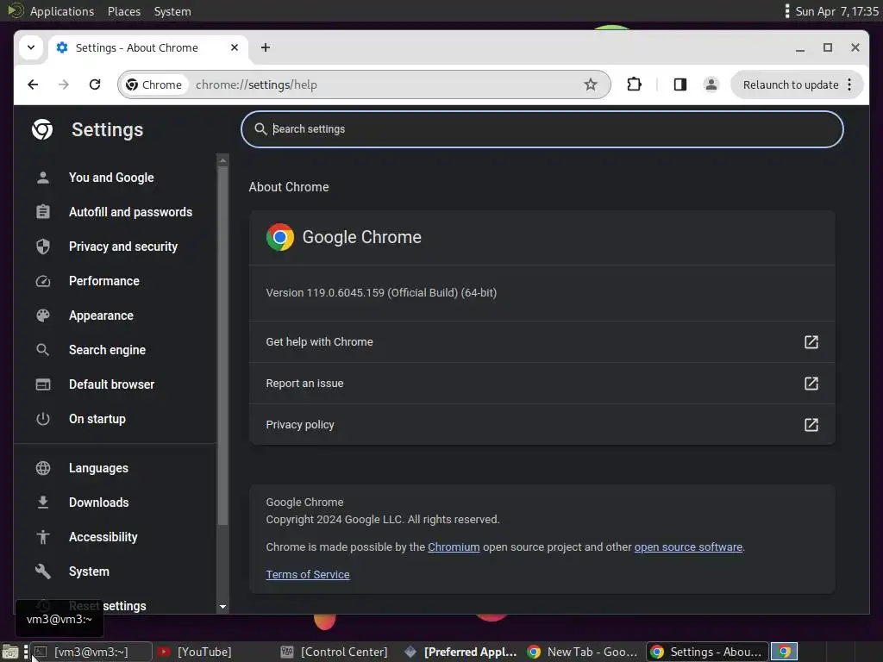This screenshot has height=662, width=883.
Task: Select Default browser in sidebar
Action: [x=111, y=384]
